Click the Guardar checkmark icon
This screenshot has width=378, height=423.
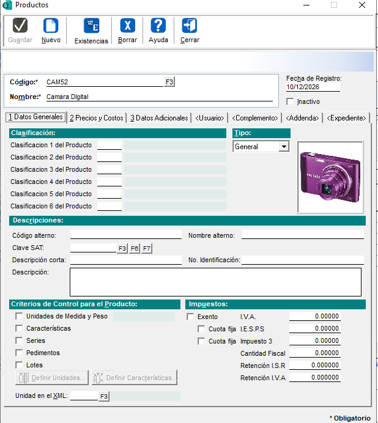20,25
